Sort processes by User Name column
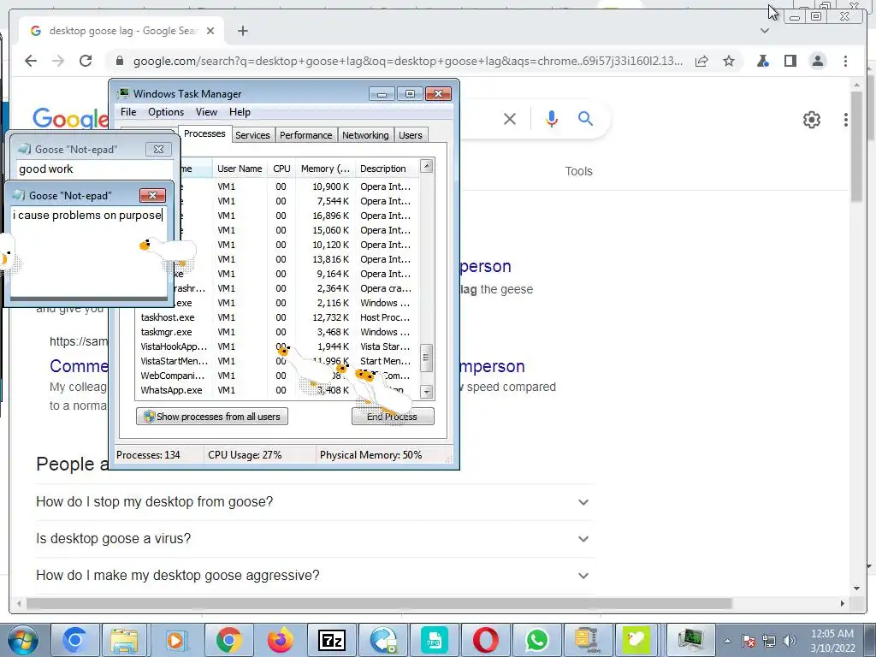Screen dimensions: 876x657 [240, 169]
